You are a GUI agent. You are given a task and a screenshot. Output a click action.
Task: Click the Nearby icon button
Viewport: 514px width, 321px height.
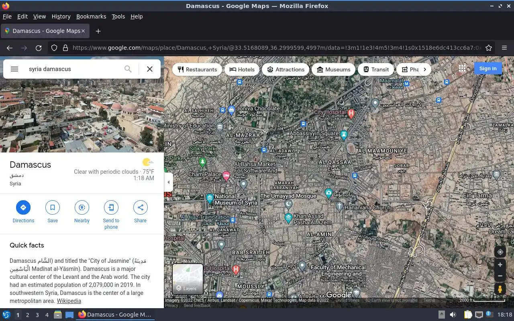[82, 207]
